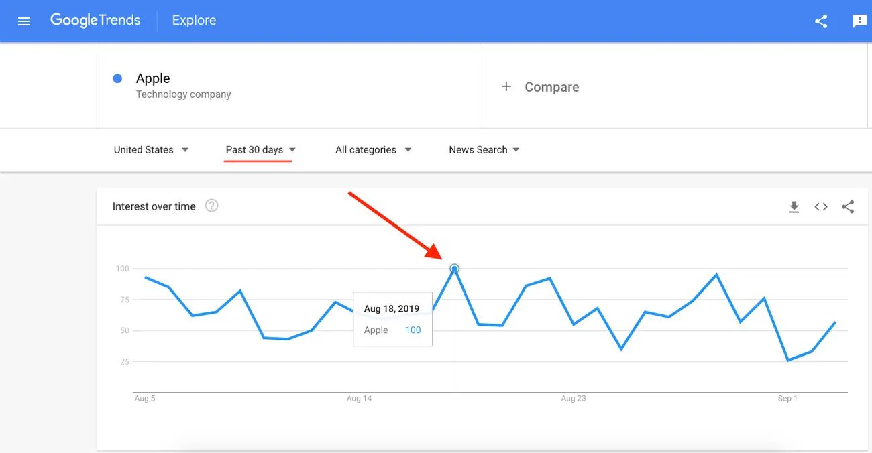Viewport: 872px width, 453px height.
Task: Click the Aug 18, 2019 tooltip
Action: [392, 319]
